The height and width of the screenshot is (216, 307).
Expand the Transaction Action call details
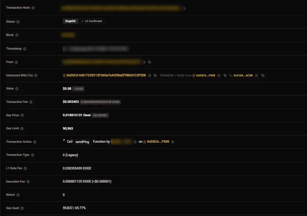(64, 140)
